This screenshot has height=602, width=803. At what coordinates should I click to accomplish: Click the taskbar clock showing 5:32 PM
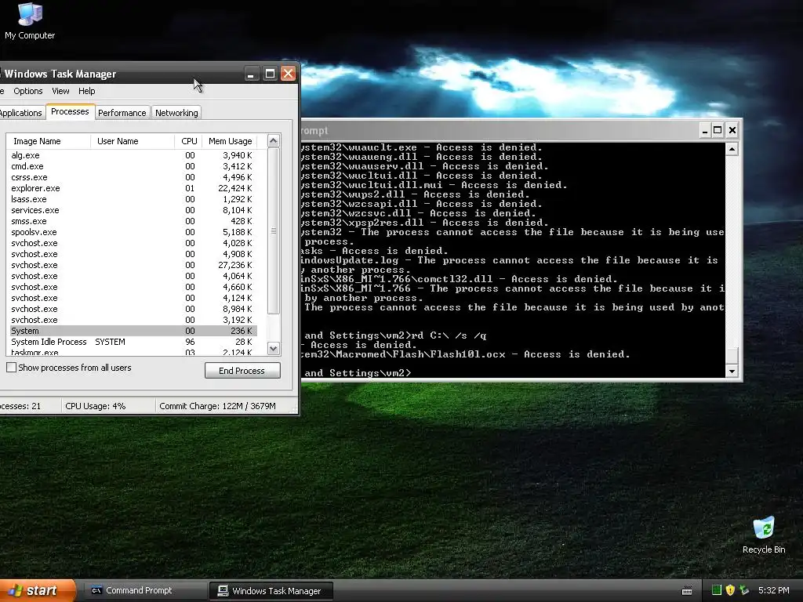coord(773,590)
